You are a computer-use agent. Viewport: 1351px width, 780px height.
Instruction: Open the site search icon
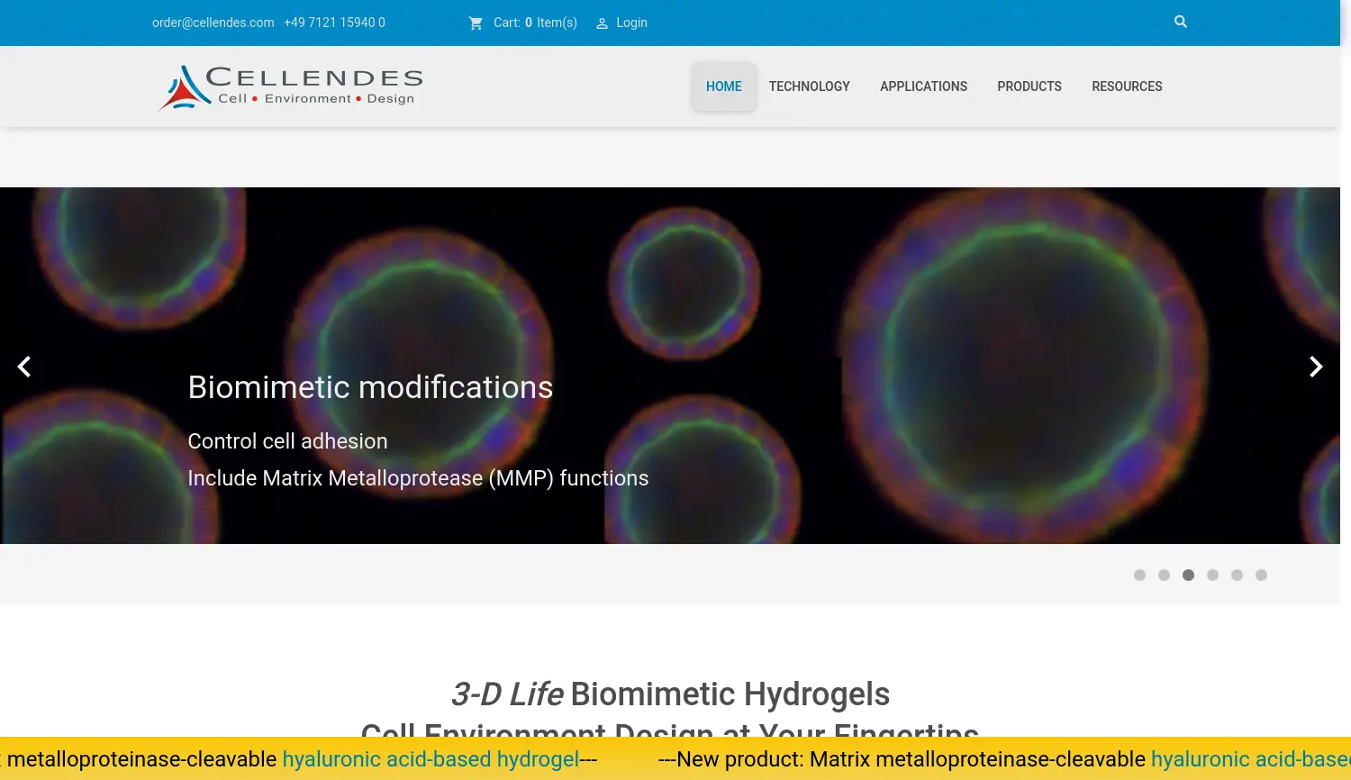1180,22
